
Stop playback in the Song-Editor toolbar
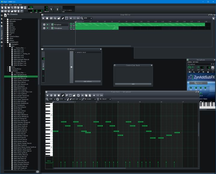(47, 18)
